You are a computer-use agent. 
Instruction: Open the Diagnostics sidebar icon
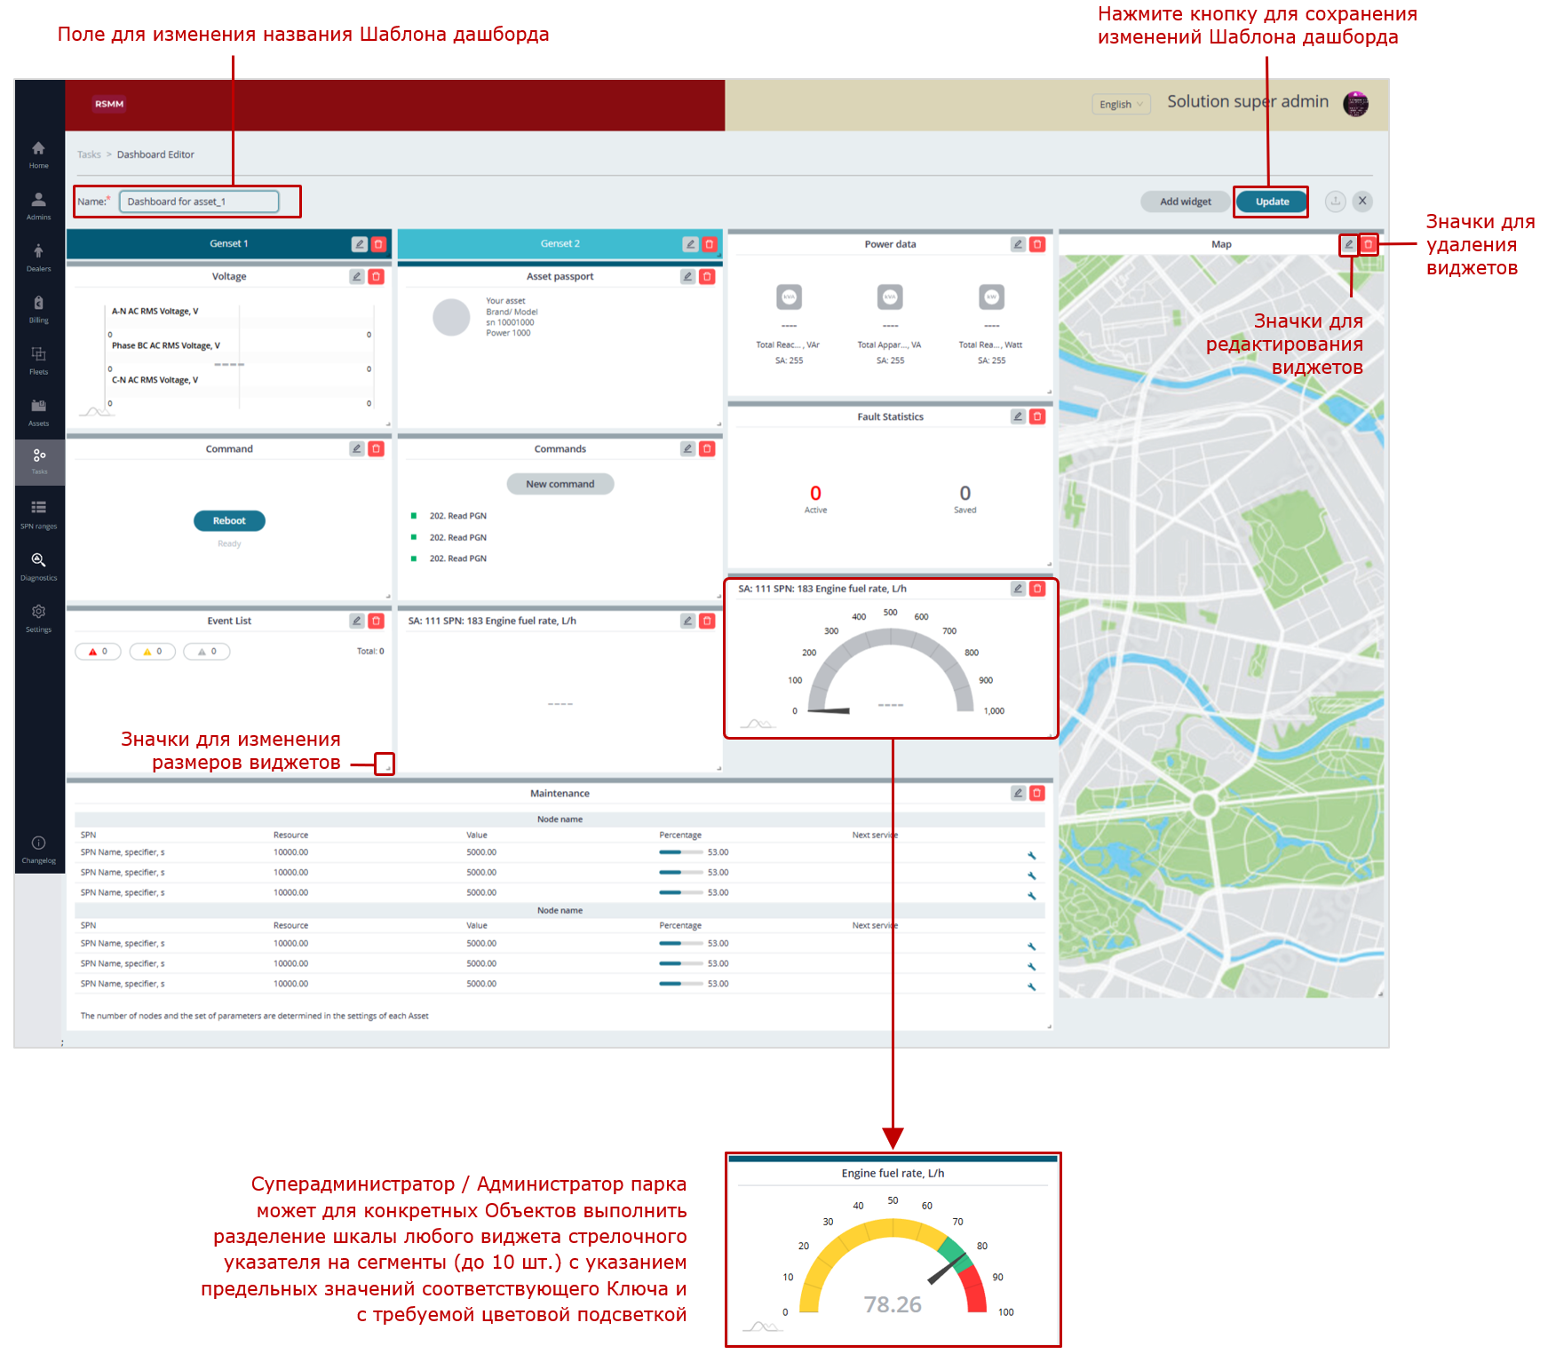coord(38,566)
